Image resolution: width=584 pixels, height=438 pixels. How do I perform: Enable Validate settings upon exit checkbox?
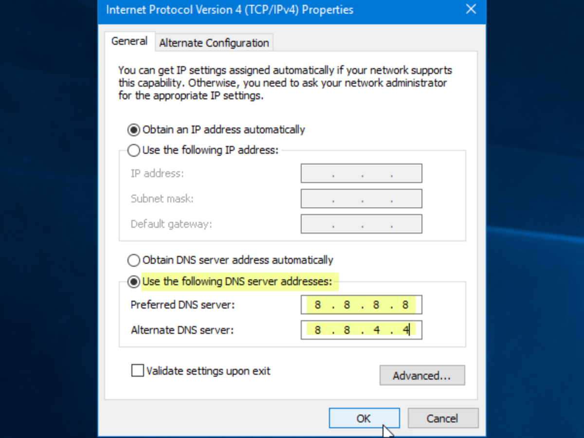point(138,371)
